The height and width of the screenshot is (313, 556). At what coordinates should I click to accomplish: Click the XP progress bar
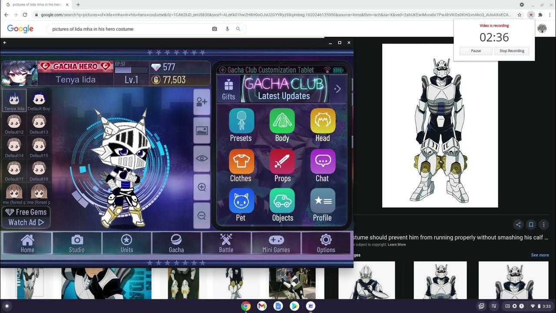tap(131, 70)
